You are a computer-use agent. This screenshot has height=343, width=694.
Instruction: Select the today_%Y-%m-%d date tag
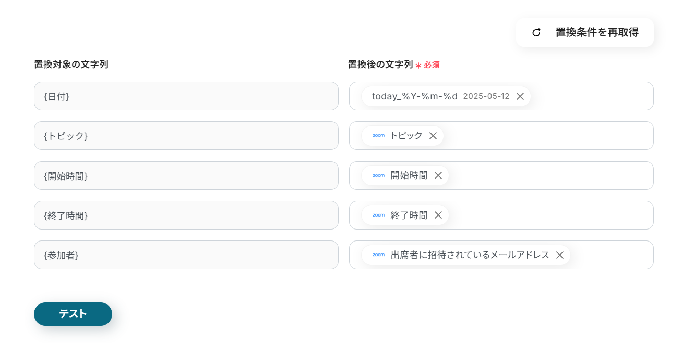click(x=414, y=96)
